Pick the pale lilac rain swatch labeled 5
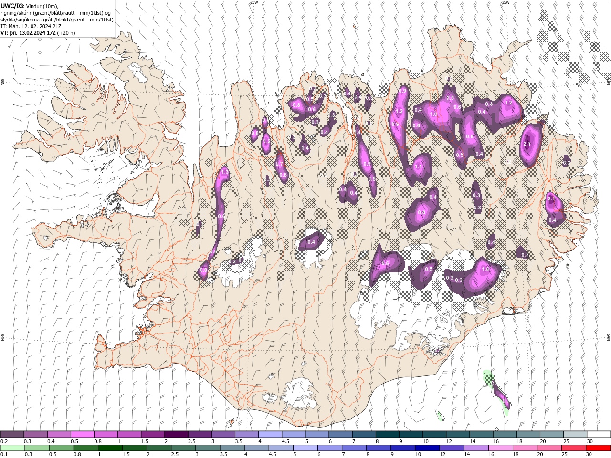Image resolution: width=611 pixels, height=458 pixels. 305,448
